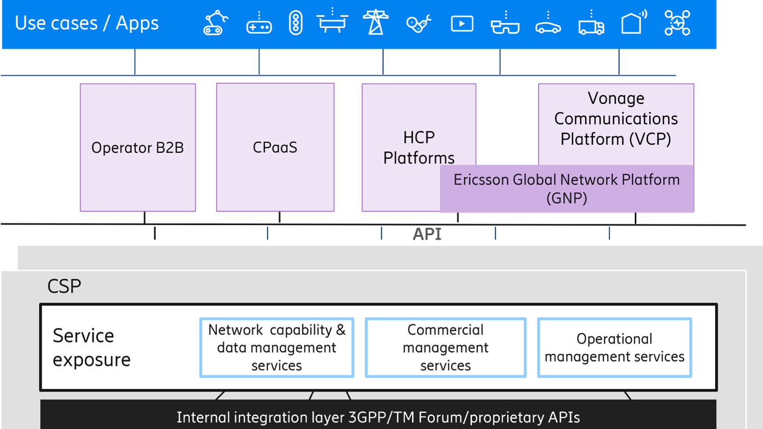Select the connected network hub icon
Screen dimensions: 763x429
[x=676, y=23]
